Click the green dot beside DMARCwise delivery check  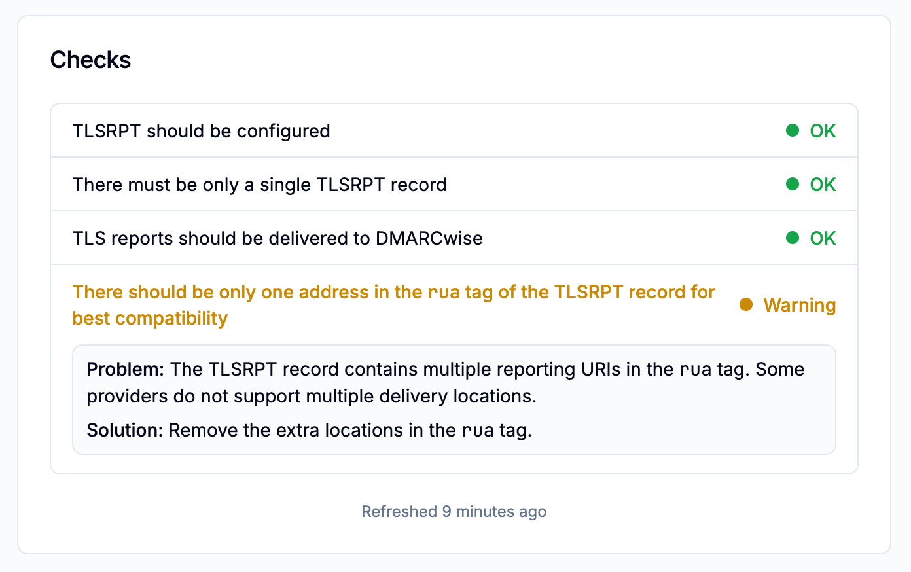pyautogui.click(x=792, y=238)
